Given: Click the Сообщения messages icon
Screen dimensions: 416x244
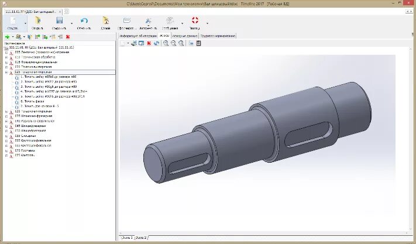Looking at the screenshot, I should click(x=170, y=20).
